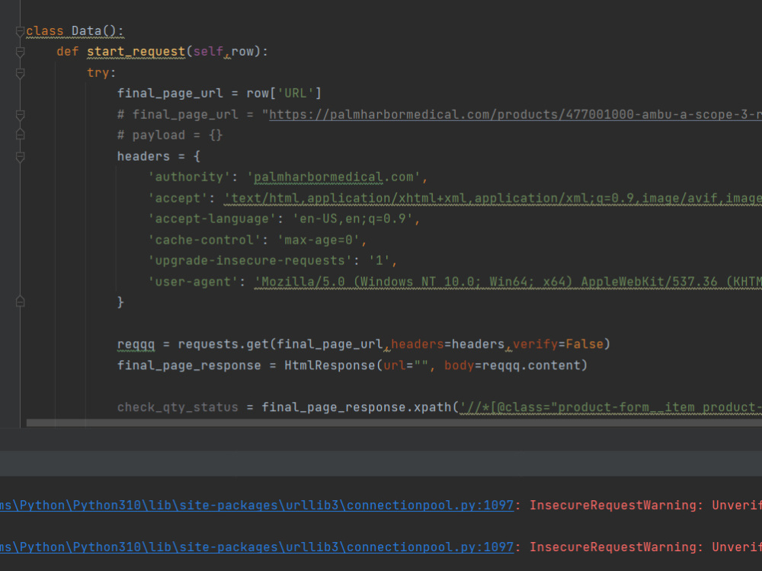762x571 pixels.
Task: Click the 'palmharbormedical.com' string value
Action: [334, 177]
